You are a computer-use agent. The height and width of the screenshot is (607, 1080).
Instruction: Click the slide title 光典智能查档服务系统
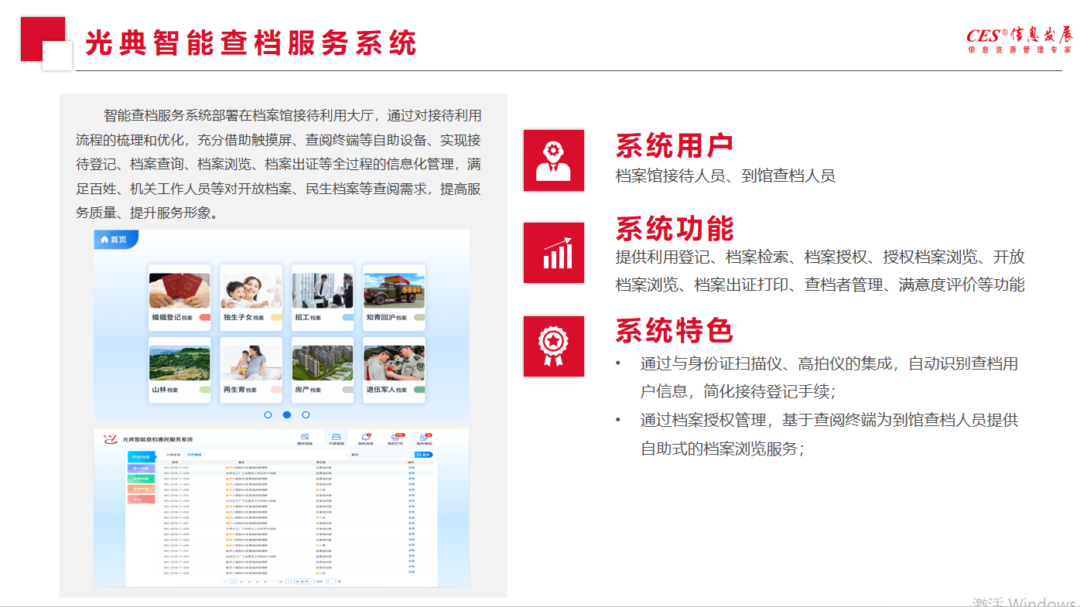[251, 43]
